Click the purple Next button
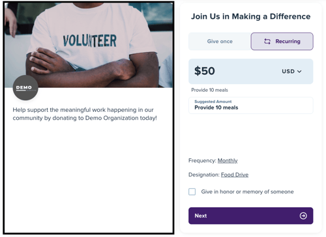The width and height of the screenshot is (326, 237). click(250, 216)
